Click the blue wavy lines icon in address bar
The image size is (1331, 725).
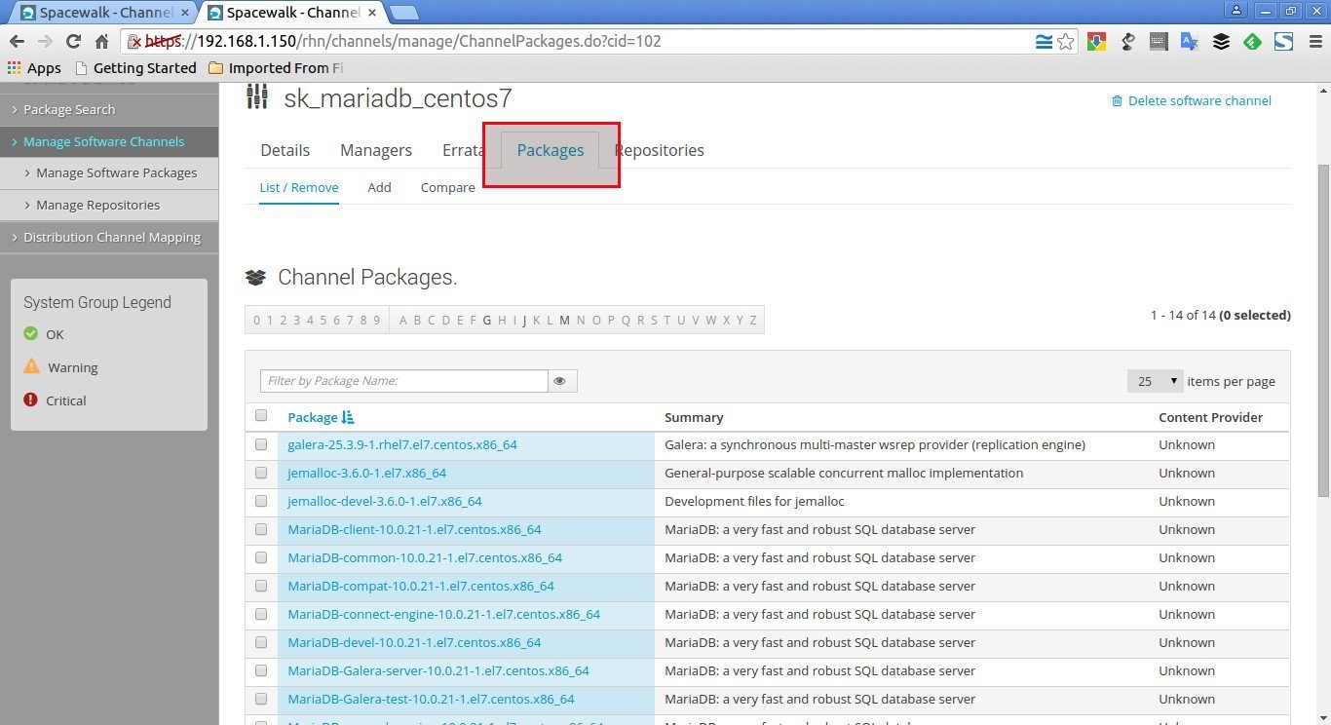point(1044,42)
